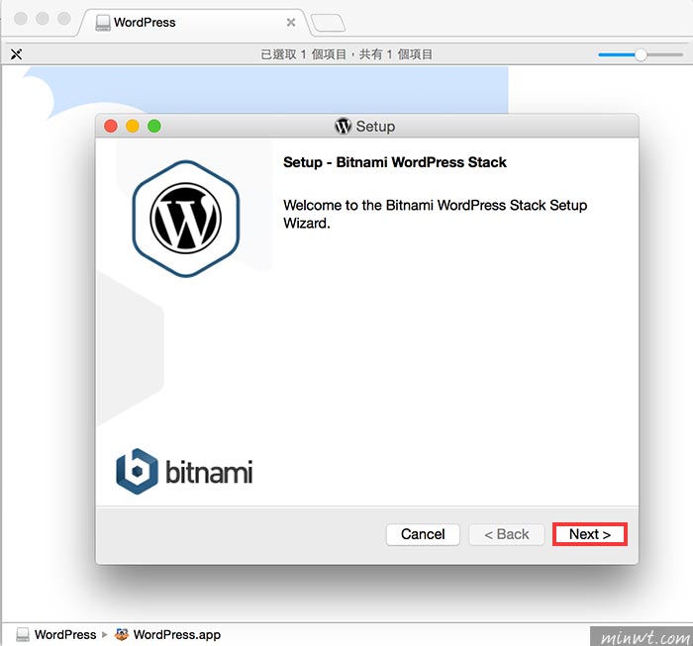The width and height of the screenshot is (693, 646).
Task: Select the WordPress tab in Finder window
Action: tap(192, 23)
